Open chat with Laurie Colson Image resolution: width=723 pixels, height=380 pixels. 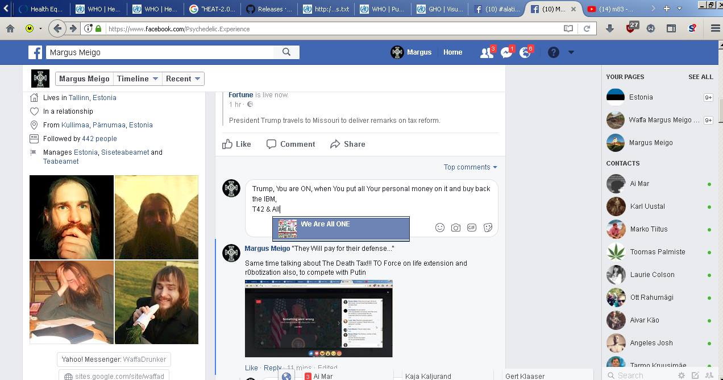tap(659, 275)
